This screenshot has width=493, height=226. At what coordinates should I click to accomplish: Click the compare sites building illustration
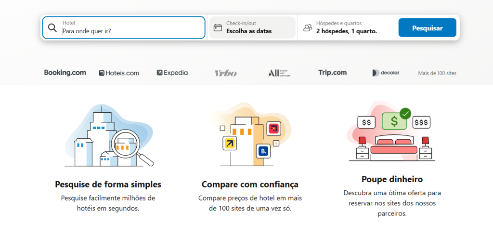tap(249, 136)
